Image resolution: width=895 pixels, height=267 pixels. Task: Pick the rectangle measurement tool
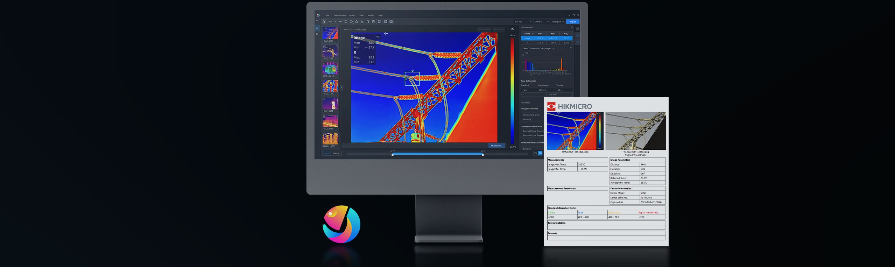point(346,22)
